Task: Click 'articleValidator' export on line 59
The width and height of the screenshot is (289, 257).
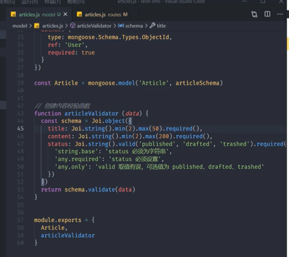Action: click(68, 235)
